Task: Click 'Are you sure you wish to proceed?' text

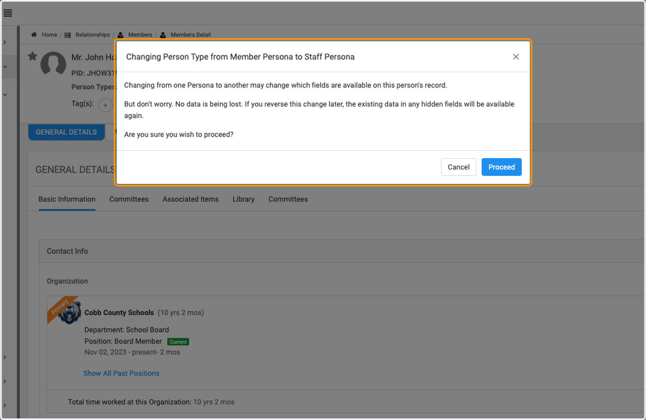Action: tap(179, 134)
